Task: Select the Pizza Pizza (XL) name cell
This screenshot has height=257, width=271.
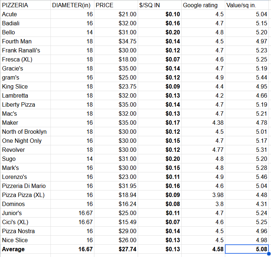Action: click(25, 195)
